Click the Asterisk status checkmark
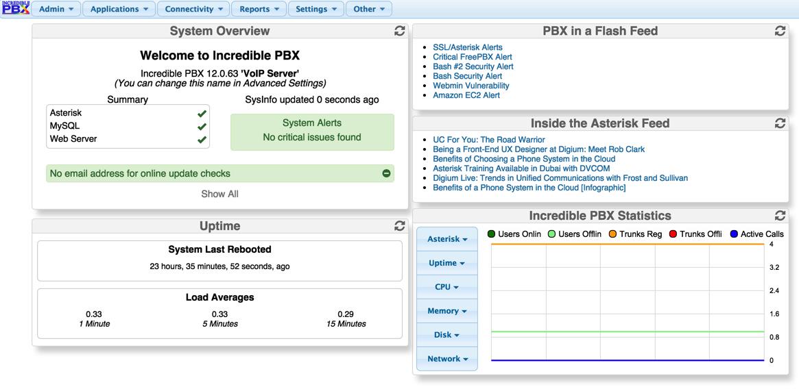799x389 pixels. [x=202, y=114]
